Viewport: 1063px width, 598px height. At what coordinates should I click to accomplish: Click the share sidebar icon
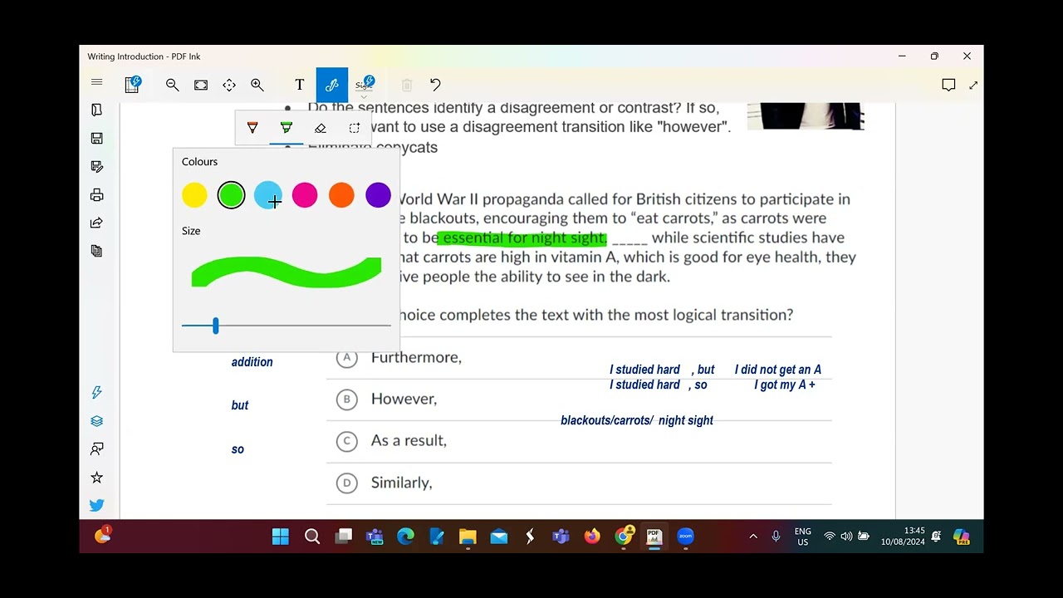point(97,223)
